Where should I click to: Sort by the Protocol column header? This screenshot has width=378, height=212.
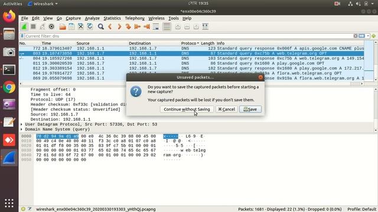[190, 43]
